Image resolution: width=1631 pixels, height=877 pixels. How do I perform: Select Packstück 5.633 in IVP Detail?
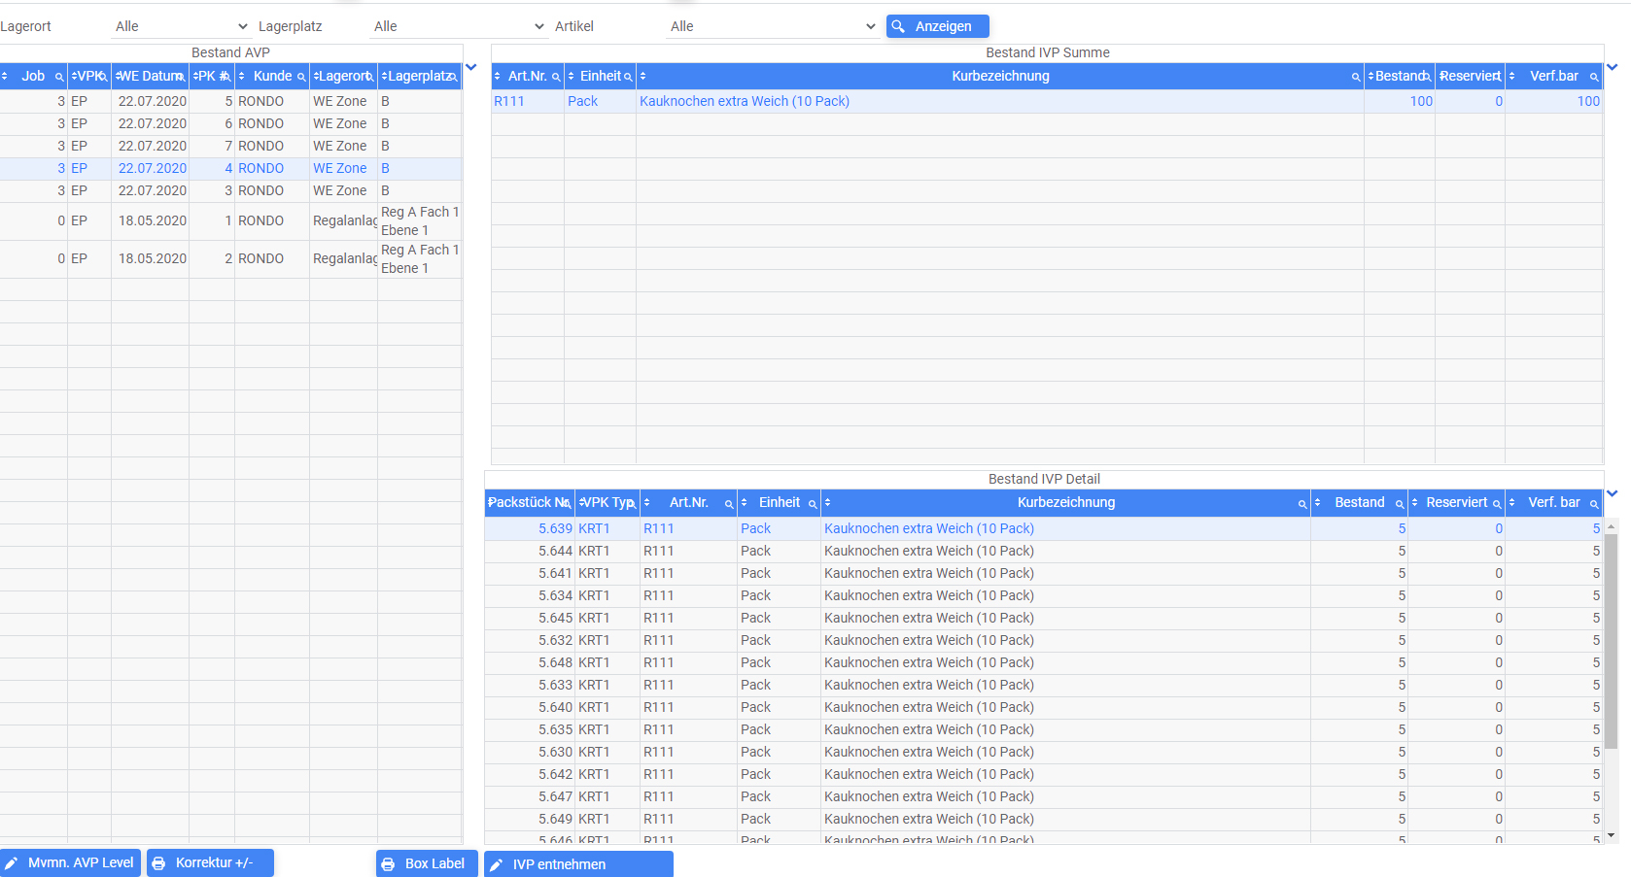point(1043,685)
